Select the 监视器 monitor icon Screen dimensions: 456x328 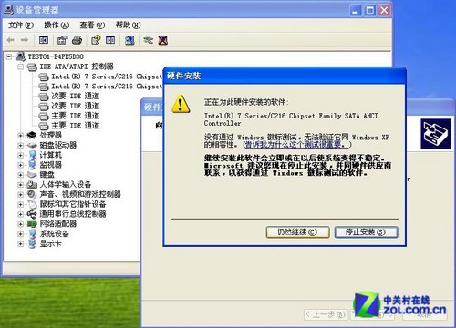pos(32,165)
